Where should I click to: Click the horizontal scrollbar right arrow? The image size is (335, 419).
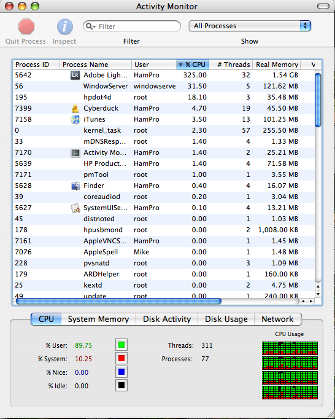pos(311,302)
